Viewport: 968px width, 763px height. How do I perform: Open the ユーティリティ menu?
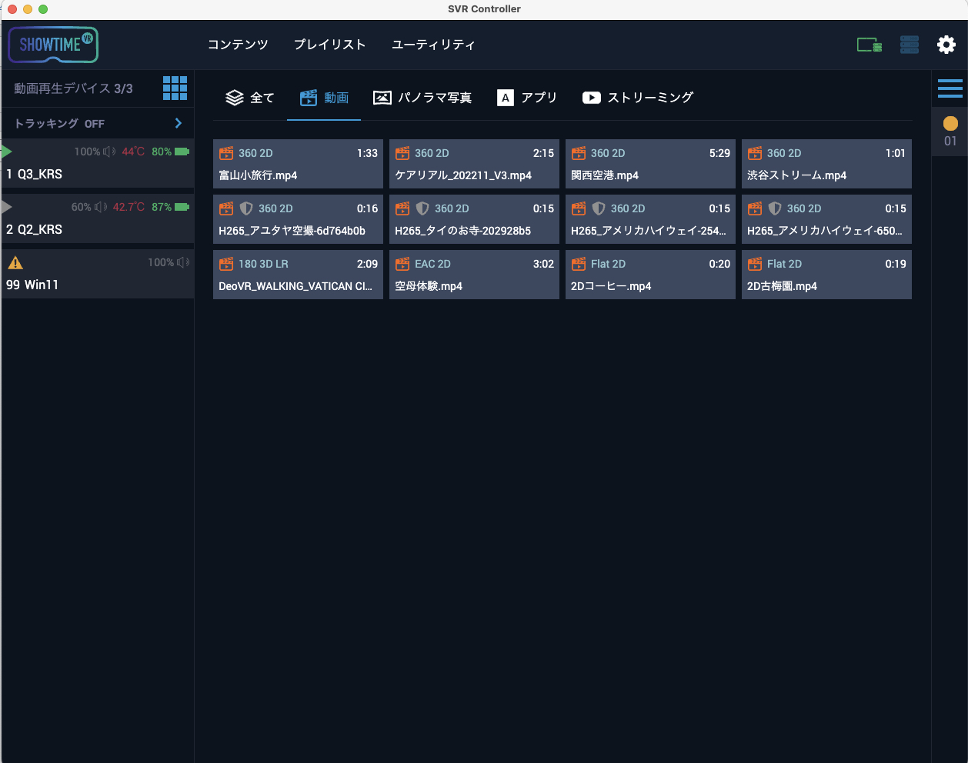click(433, 45)
